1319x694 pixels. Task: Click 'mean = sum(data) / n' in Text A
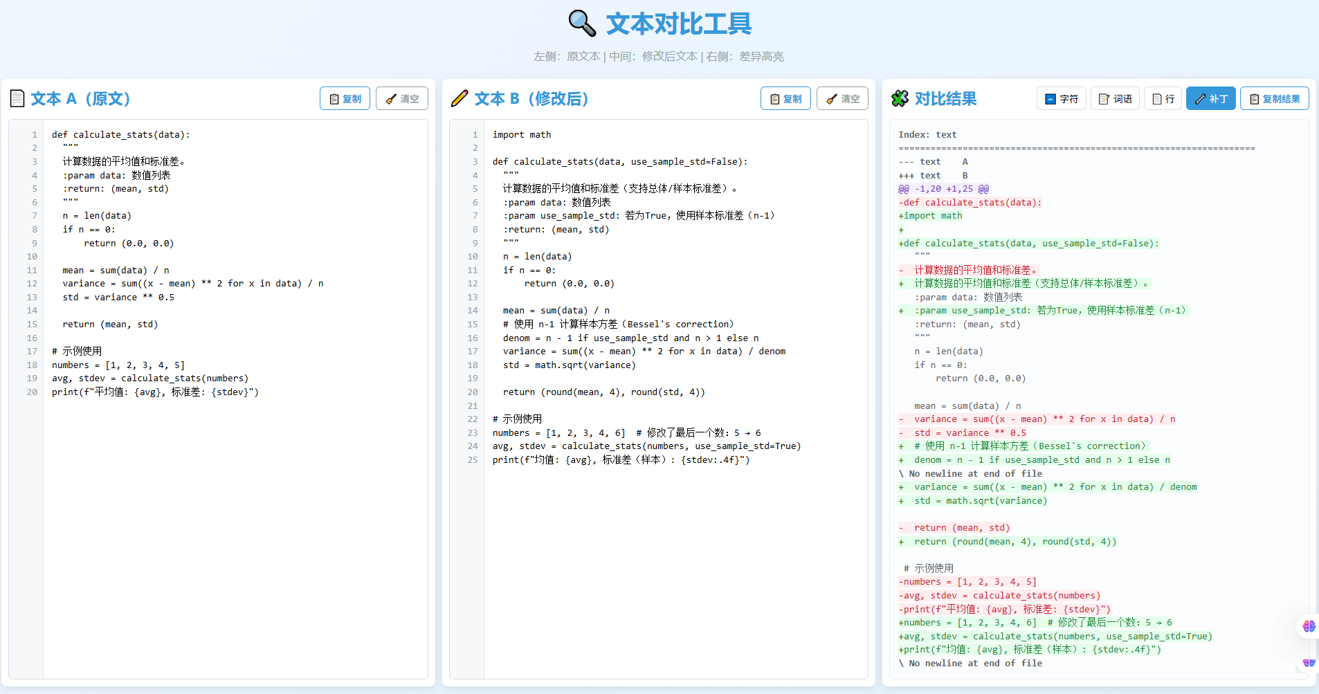(116, 271)
